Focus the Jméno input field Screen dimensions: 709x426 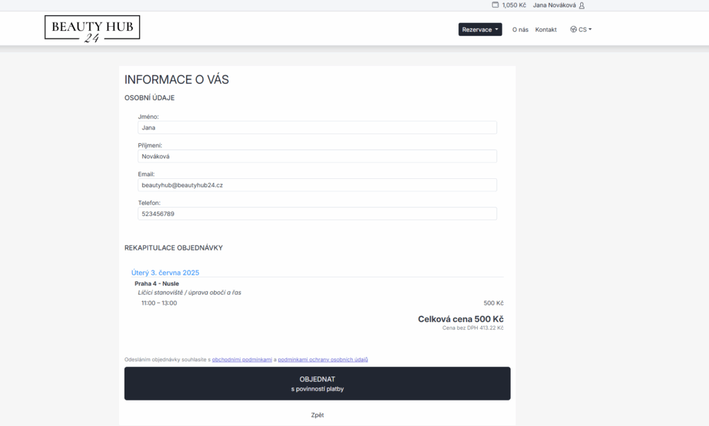[x=317, y=127]
